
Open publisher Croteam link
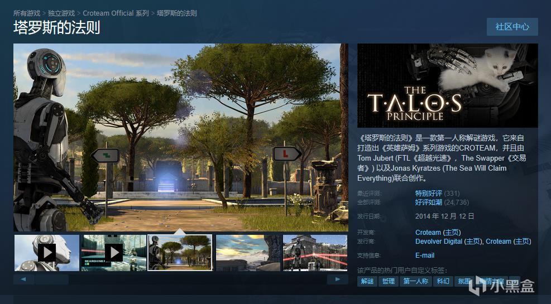click(499, 242)
